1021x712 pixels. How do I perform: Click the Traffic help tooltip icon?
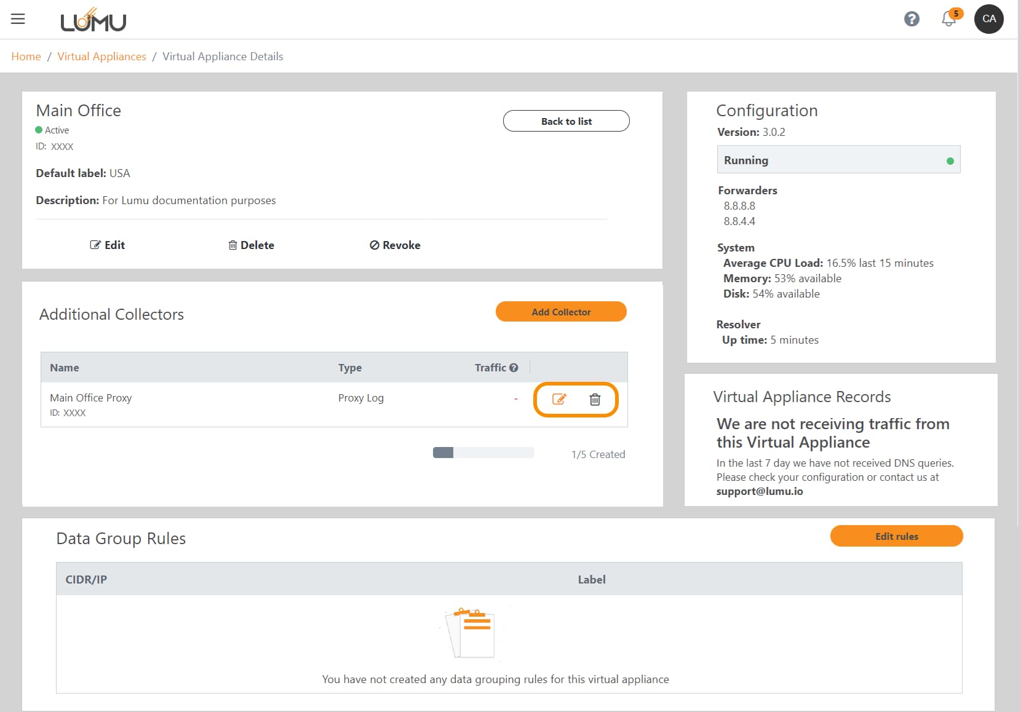(x=514, y=368)
